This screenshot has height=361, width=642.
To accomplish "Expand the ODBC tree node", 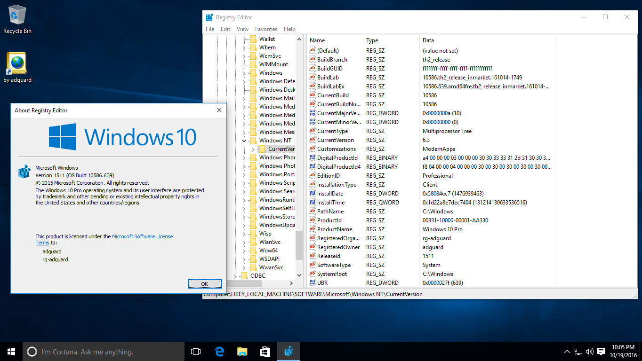I will tap(235, 276).
